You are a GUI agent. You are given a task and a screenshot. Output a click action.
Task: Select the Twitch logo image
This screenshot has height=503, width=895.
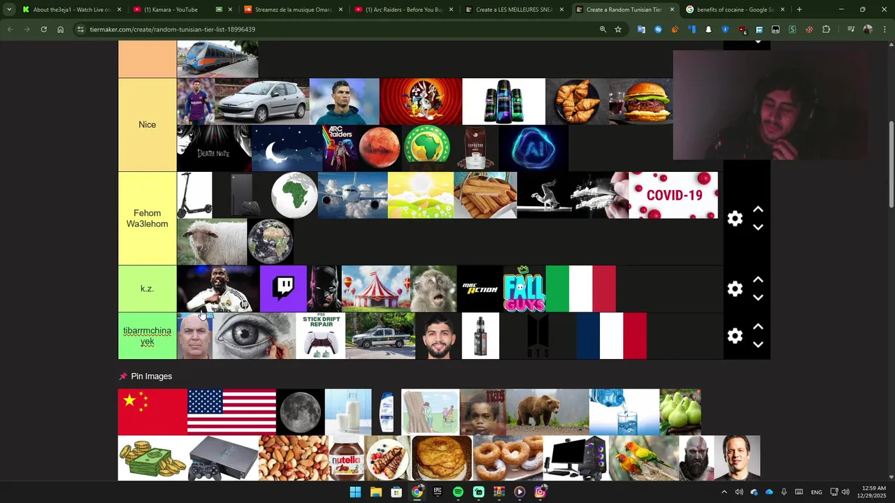coord(283,289)
